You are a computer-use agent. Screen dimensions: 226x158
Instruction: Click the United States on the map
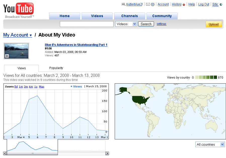coord(140,100)
